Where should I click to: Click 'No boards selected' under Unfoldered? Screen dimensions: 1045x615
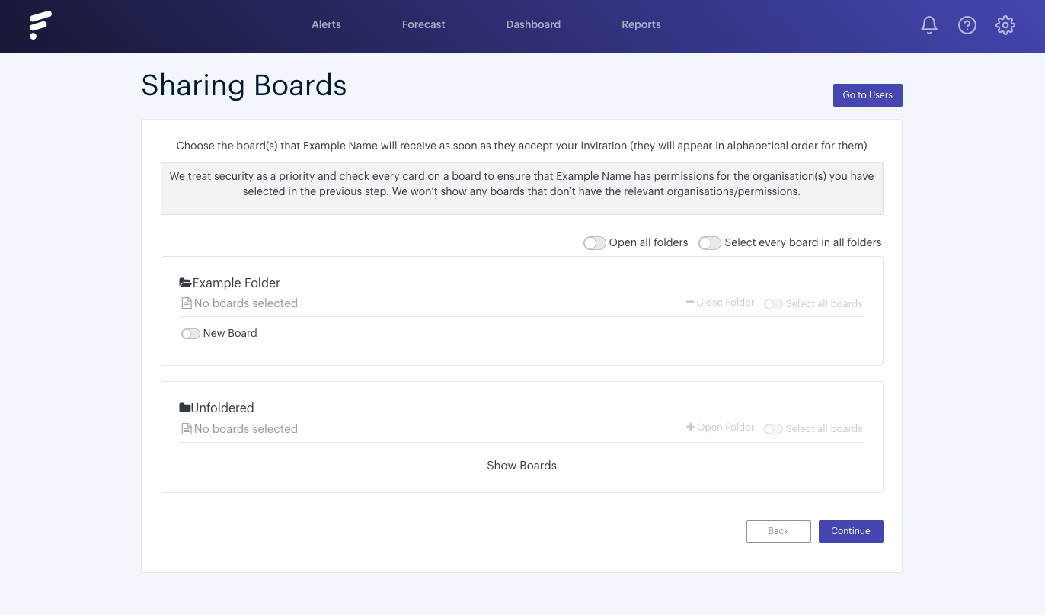click(246, 429)
